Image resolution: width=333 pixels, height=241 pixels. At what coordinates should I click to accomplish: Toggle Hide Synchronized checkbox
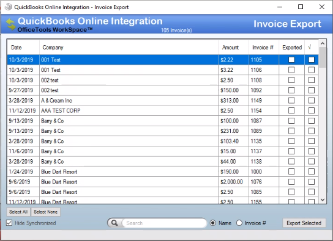(x=9, y=223)
